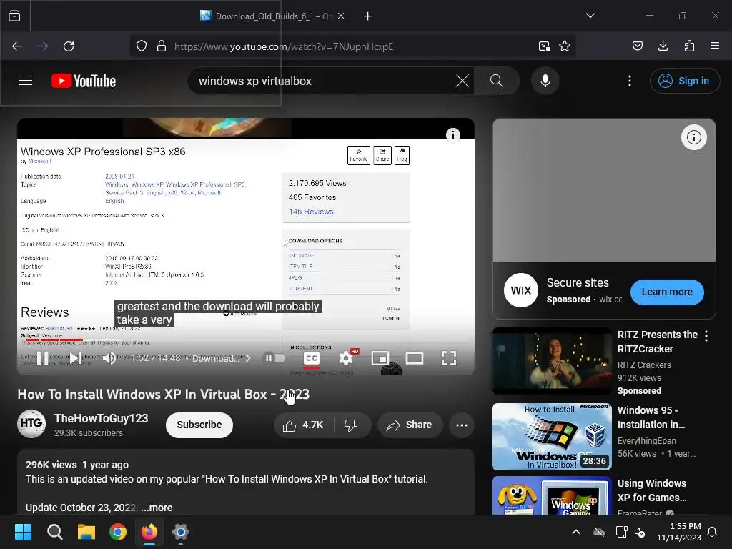Open ad info icon on Wix ad
The width and height of the screenshot is (732, 549).
coord(693,137)
